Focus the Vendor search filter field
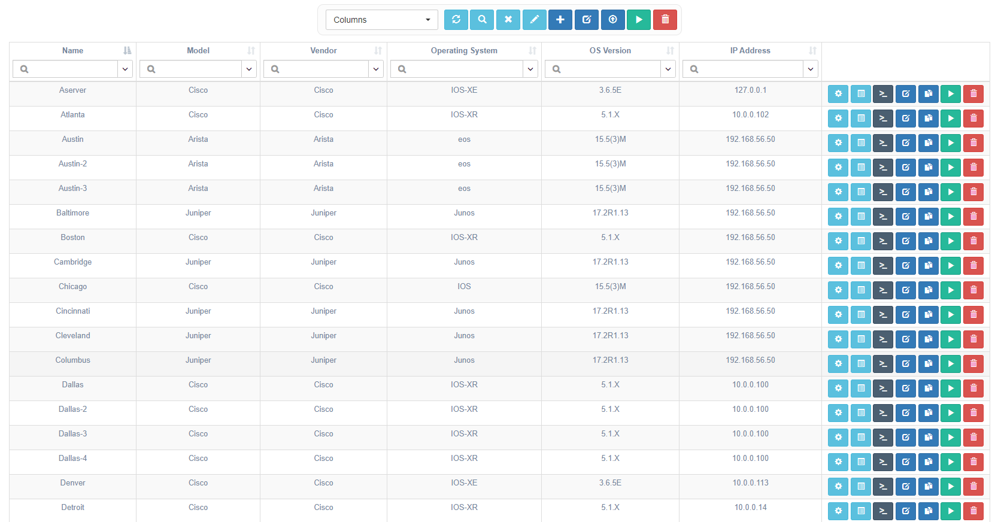The height and width of the screenshot is (522, 998). click(316, 69)
